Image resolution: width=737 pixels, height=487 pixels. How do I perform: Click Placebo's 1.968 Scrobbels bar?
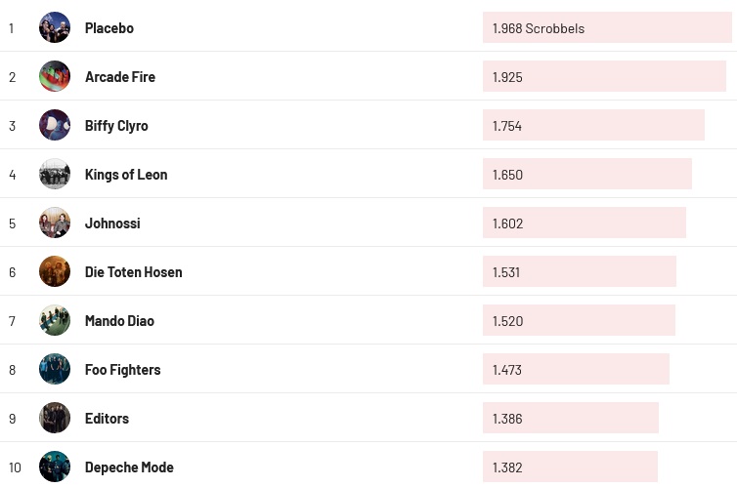point(606,27)
